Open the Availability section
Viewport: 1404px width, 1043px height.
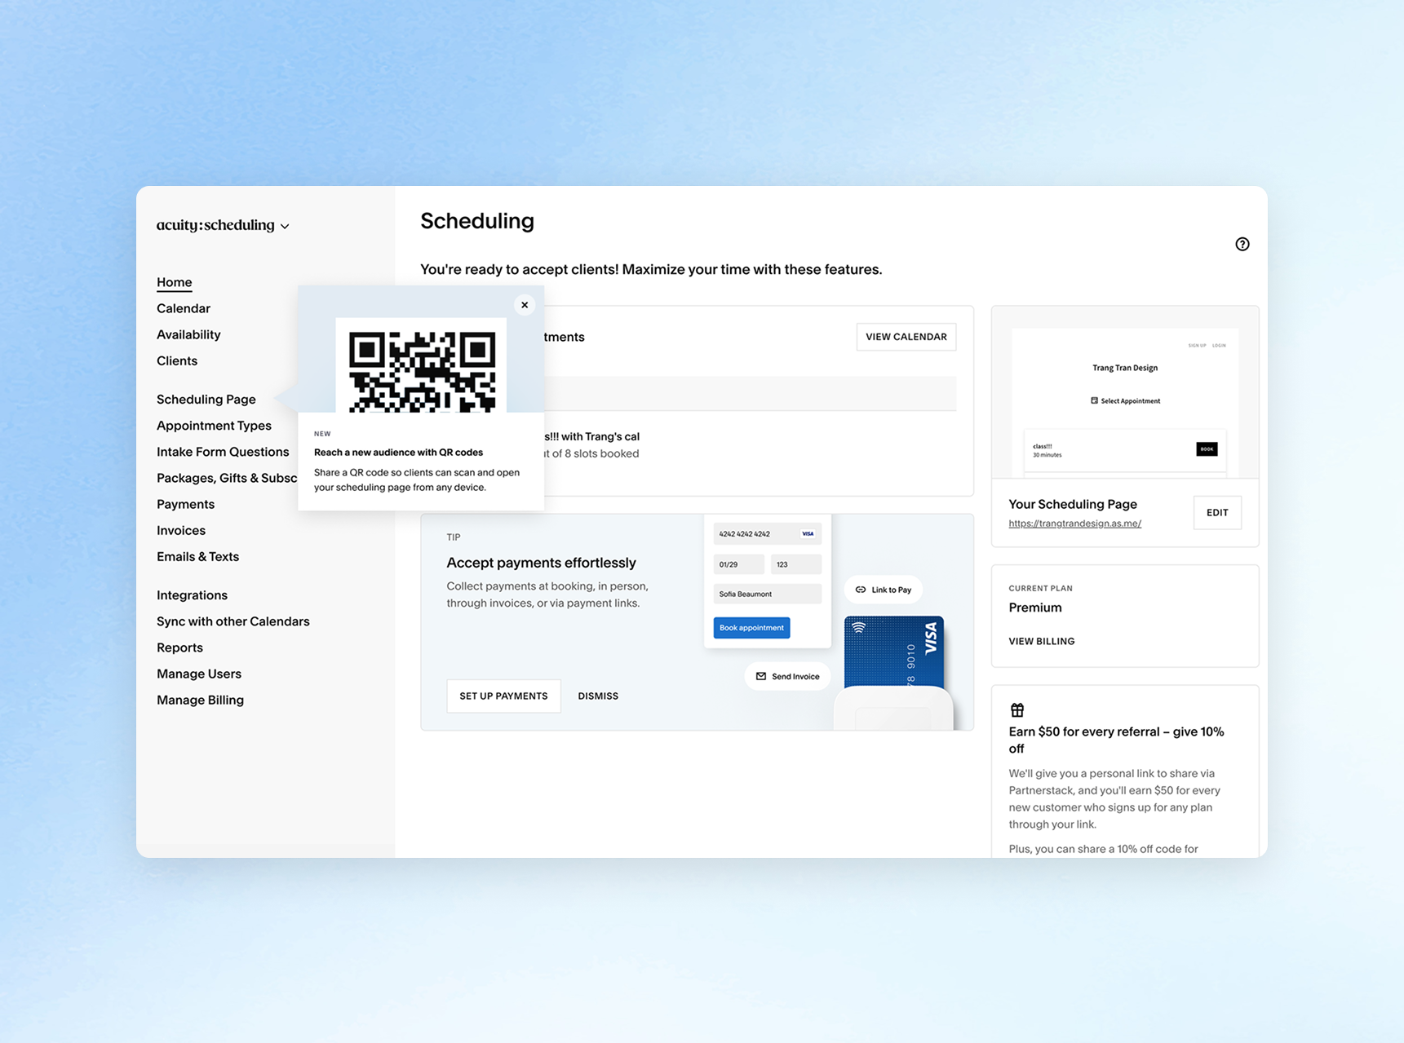[x=188, y=334]
